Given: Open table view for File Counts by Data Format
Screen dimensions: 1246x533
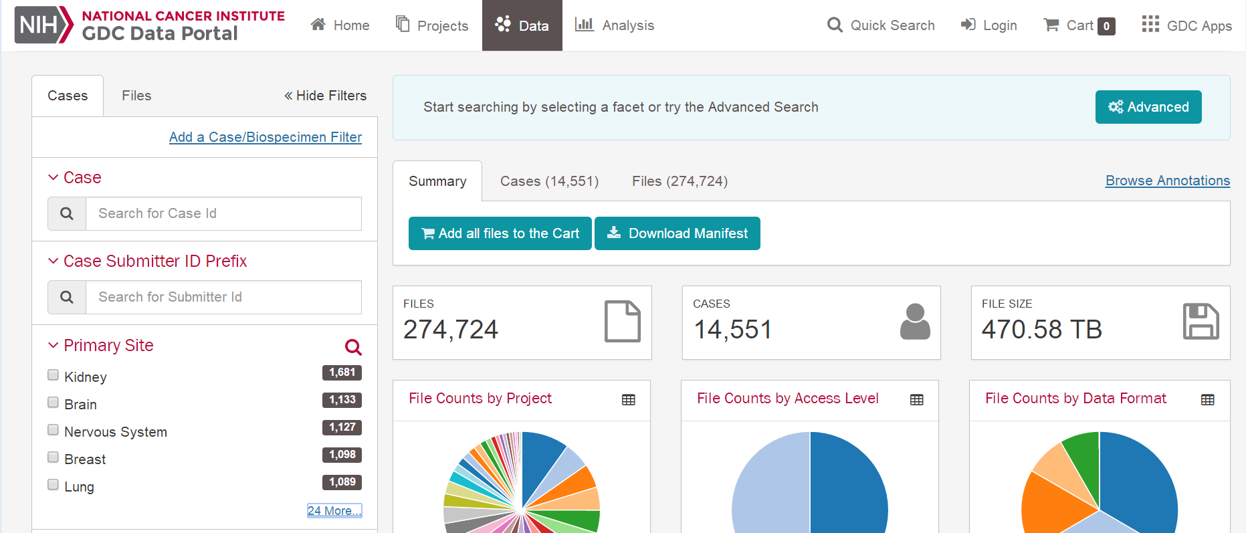Looking at the screenshot, I should [1208, 400].
